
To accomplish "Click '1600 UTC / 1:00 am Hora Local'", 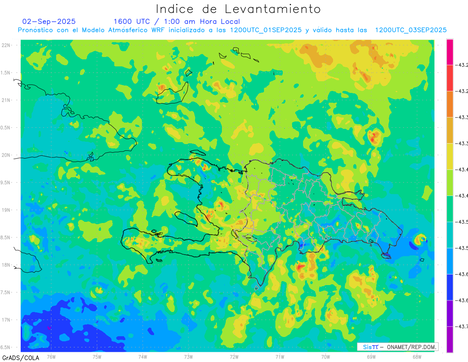I will pyautogui.click(x=177, y=21).
